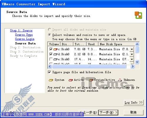Uncheck the c: volume checkbox
Image resolution: width=147 pixels, height=118 pixels.
(x=51, y=49)
